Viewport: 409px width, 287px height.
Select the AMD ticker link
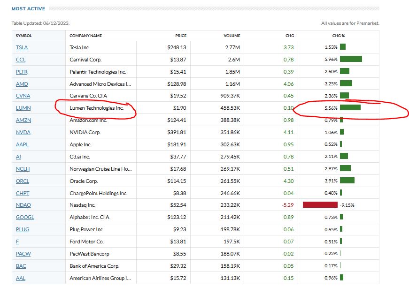point(22,84)
